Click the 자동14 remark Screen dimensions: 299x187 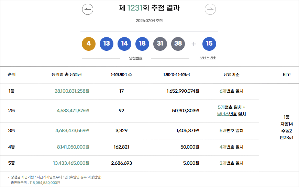tap(287, 124)
